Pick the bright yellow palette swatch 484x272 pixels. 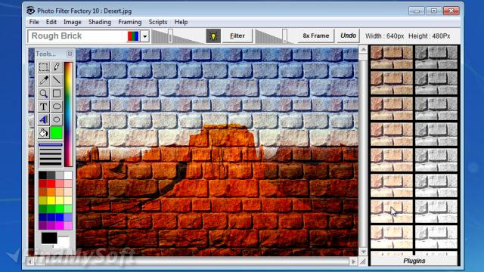51,200
